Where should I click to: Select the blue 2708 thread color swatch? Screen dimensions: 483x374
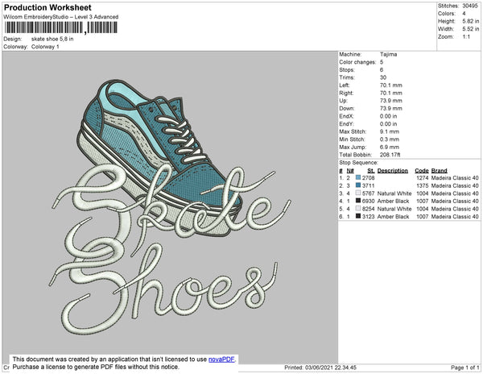pyautogui.click(x=358, y=177)
